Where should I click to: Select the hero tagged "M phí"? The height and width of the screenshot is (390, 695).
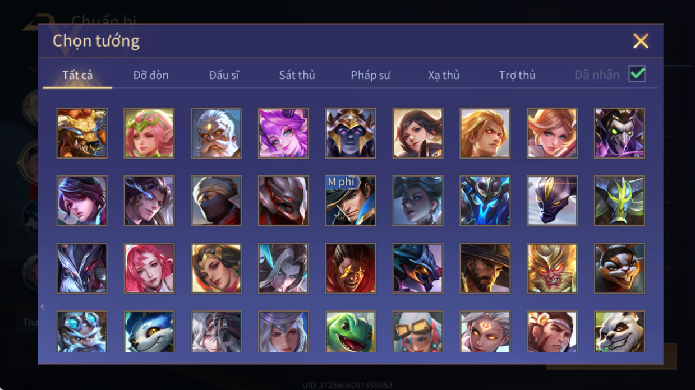click(351, 201)
